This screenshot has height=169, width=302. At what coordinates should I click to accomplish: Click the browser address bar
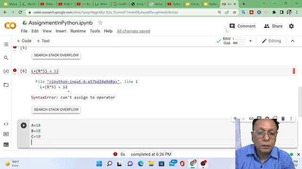tap(123, 12)
